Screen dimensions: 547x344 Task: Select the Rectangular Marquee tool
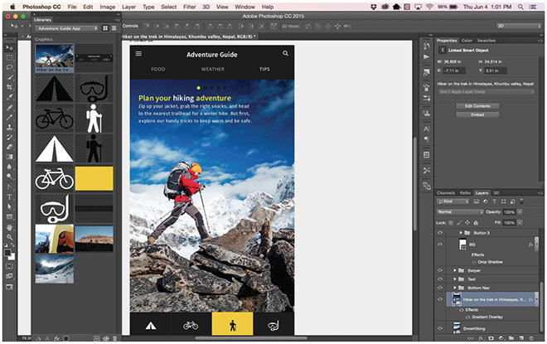9,57
